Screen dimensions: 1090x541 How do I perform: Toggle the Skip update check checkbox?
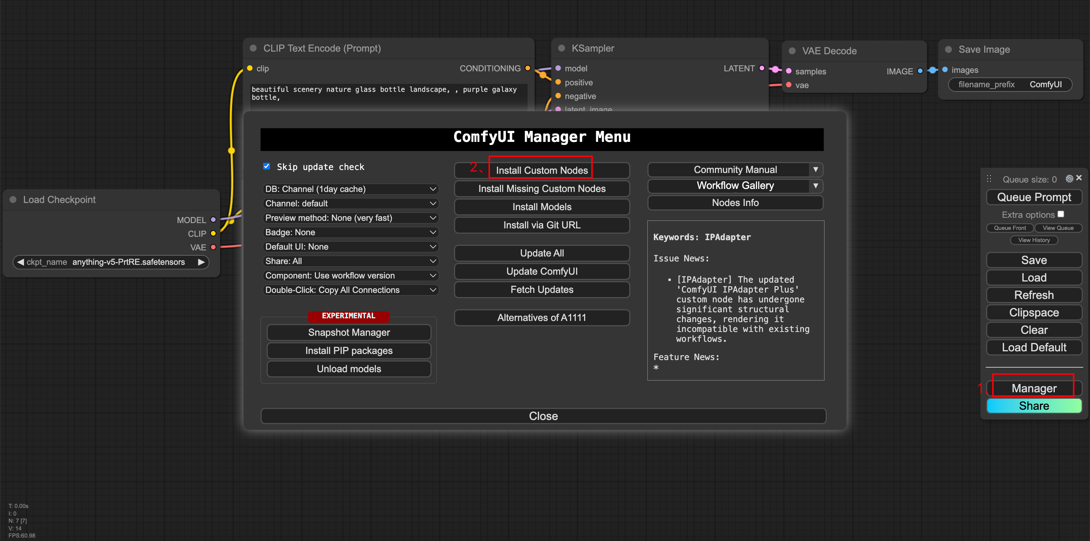coord(267,167)
